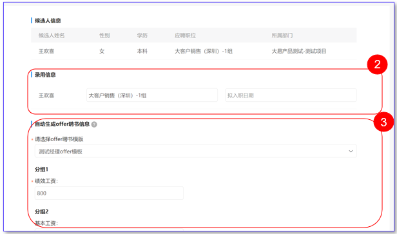Click the 自动生成offer聘书信息 heading
Viewport: 397px width, 234px height.
tap(62, 124)
